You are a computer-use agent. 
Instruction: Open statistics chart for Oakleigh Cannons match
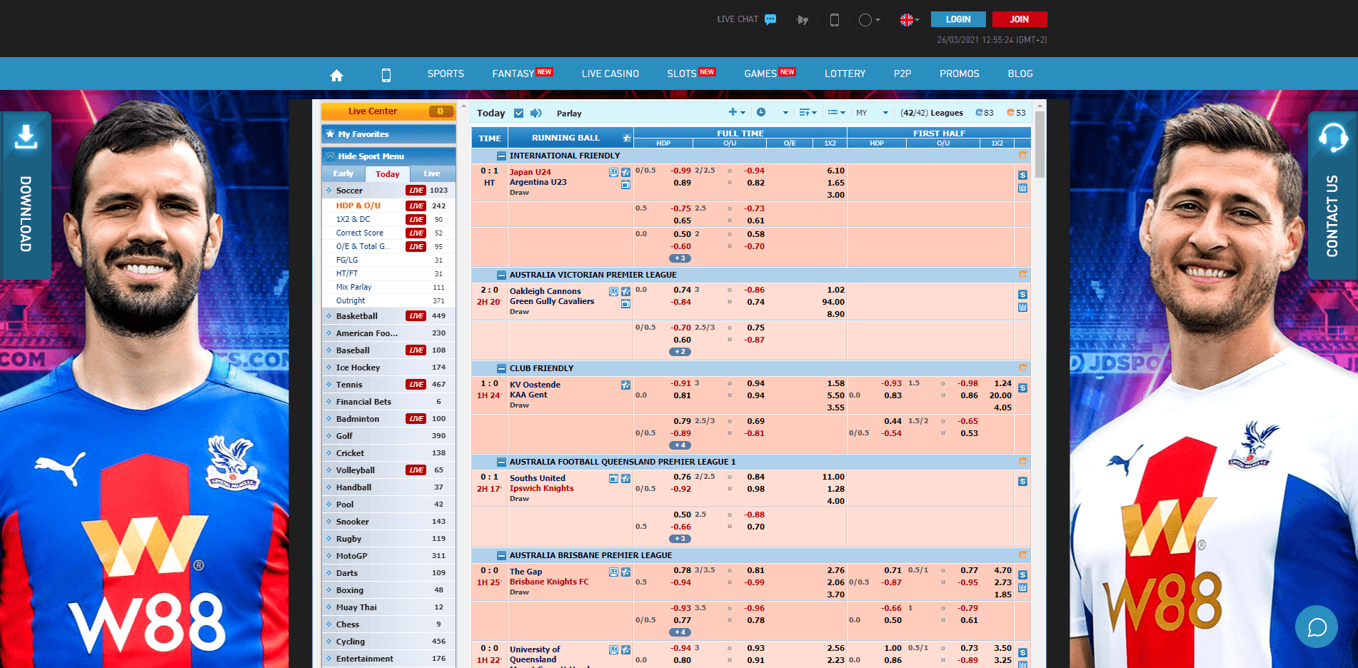[1022, 308]
